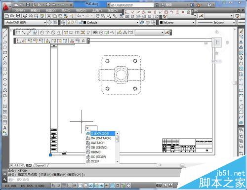Open the Edit (E) menu
Screen dimensions: 247x190
pos(35,10)
